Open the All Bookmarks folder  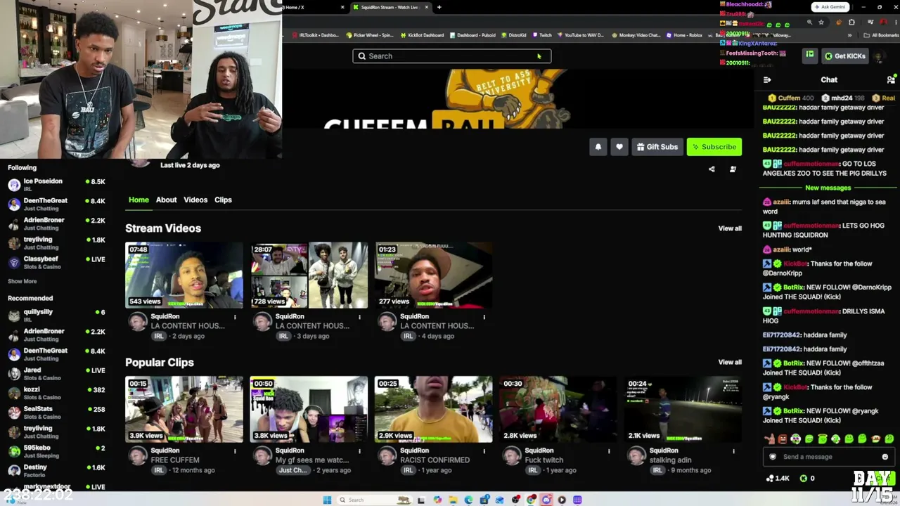coord(880,35)
